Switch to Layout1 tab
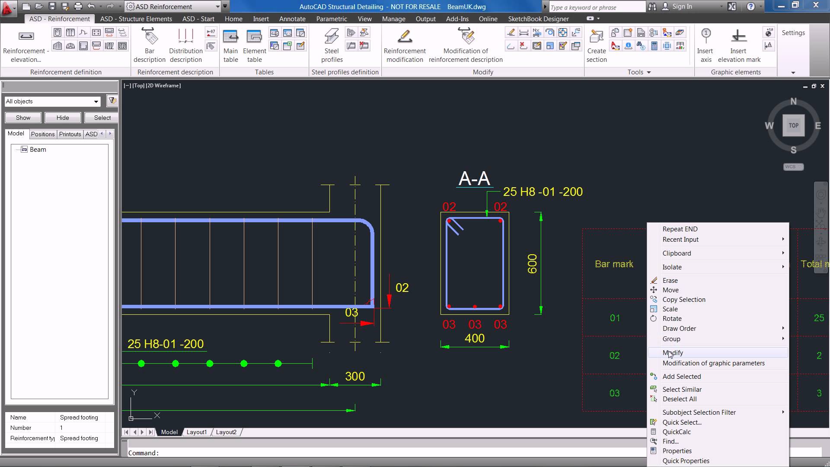The height and width of the screenshot is (467, 830). click(197, 432)
